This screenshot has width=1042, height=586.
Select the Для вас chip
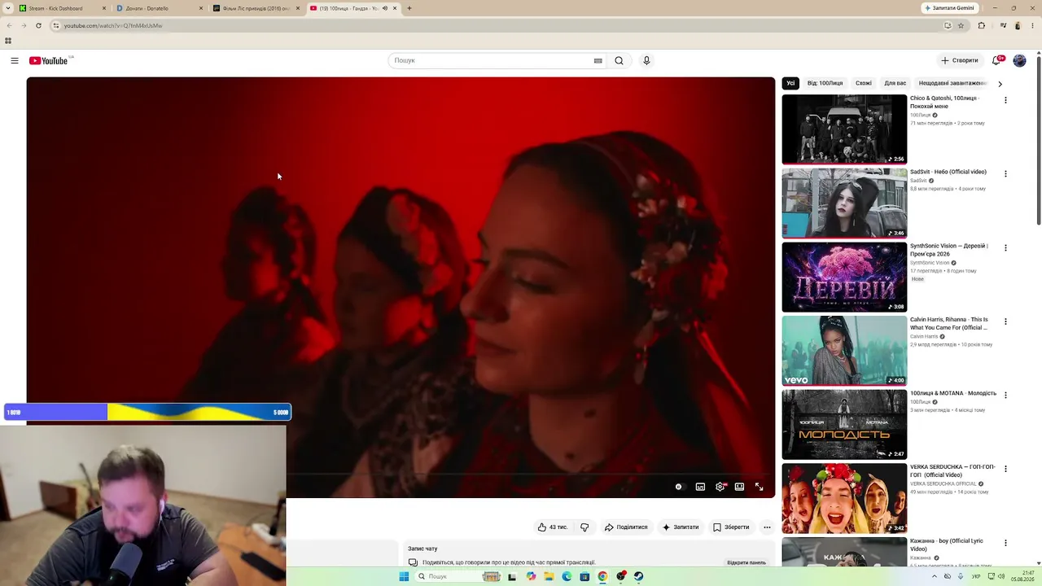[895, 83]
